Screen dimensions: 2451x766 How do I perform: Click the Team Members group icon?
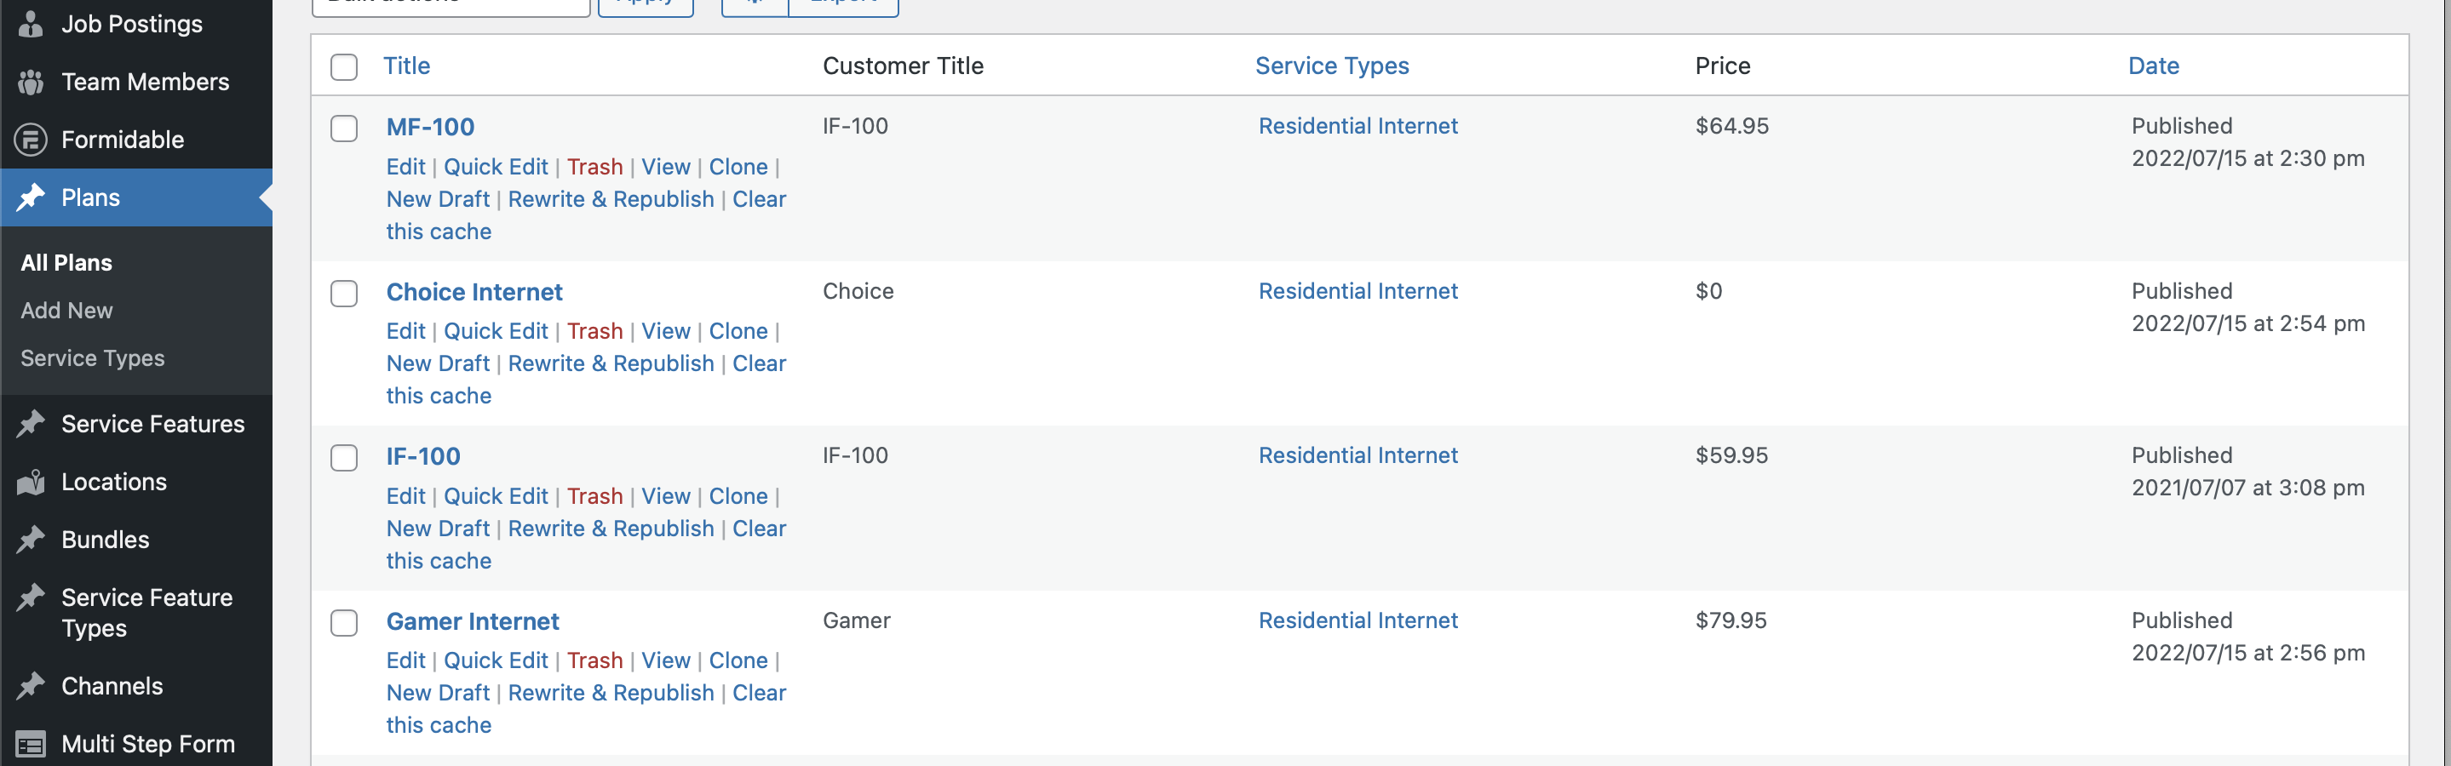(x=31, y=83)
